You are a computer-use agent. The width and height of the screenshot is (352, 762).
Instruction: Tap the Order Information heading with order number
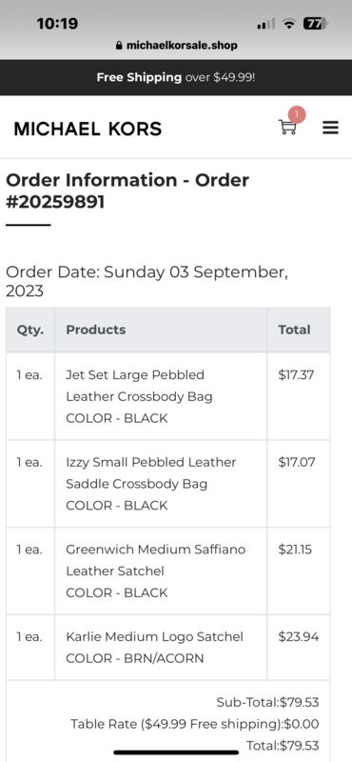[127, 191]
